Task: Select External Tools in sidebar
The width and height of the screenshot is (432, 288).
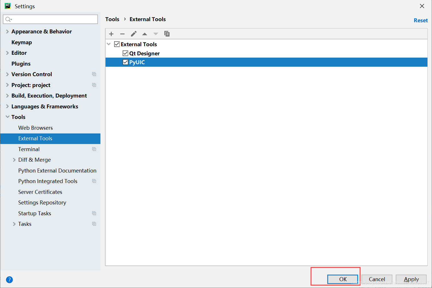Action: pos(50,139)
